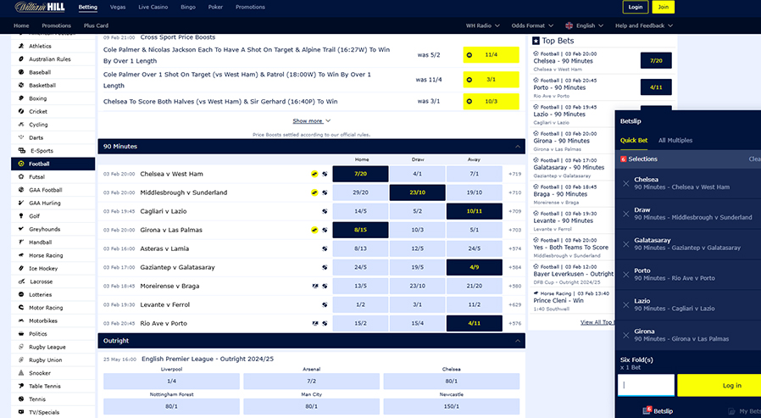This screenshot has width=761, height=418.
Task: Open Snooker sidebar icon
Action: [21, 373]
